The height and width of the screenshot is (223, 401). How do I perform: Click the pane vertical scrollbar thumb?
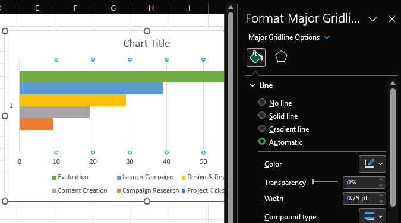[x=393, y=148]
